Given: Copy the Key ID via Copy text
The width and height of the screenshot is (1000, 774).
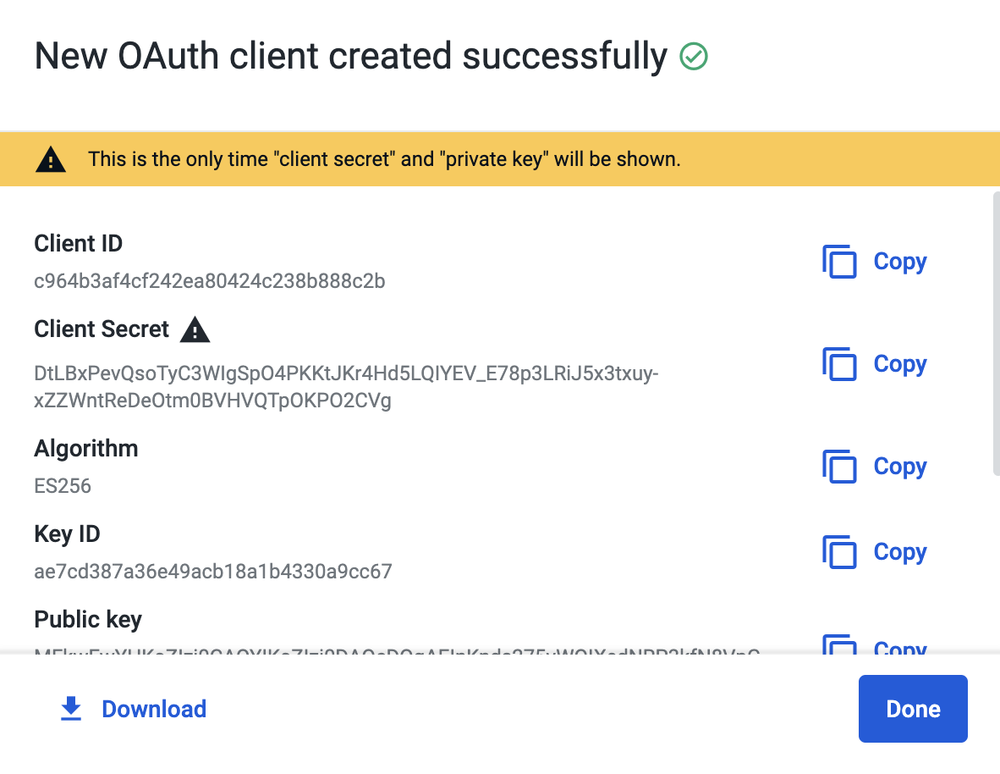Looking at the screenshot, I should point(900,552).
